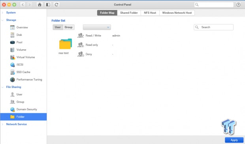
Task: Collapse the Storage section
Action: tap(2, 20)
